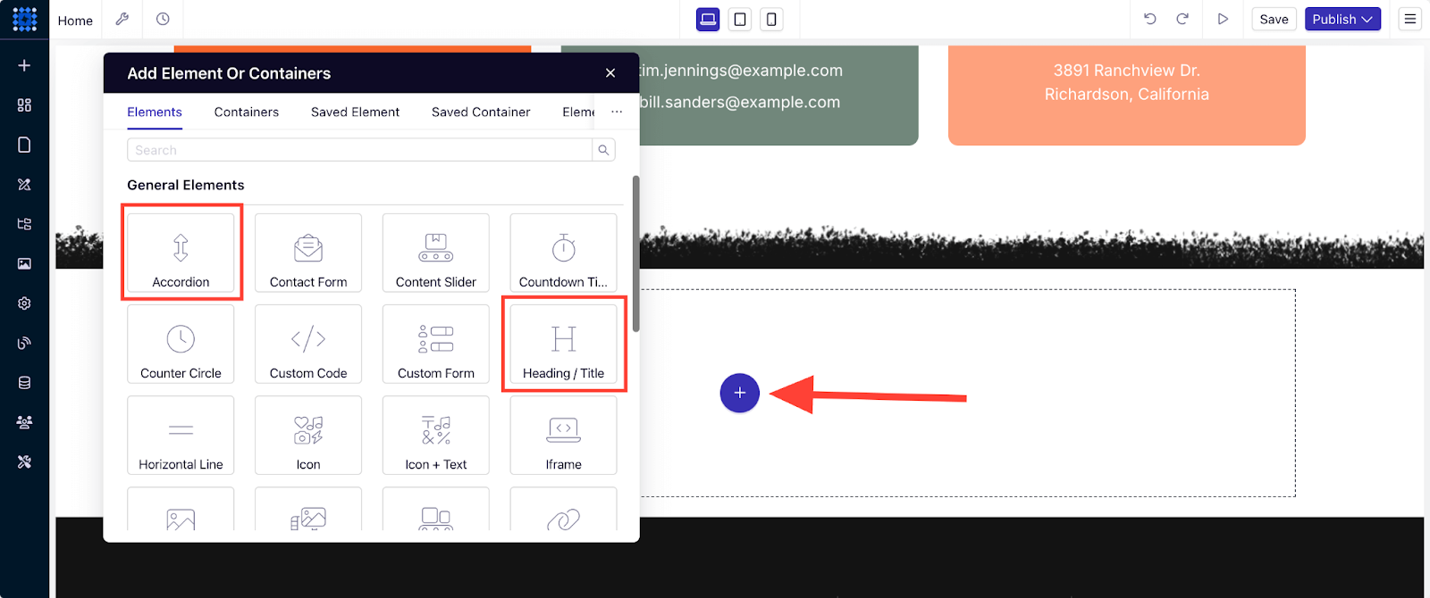Viewport: 1430px width, 598px height.
Task: Add an Icon + Text element
Action: pyautogui.click(x=436, y=436)
